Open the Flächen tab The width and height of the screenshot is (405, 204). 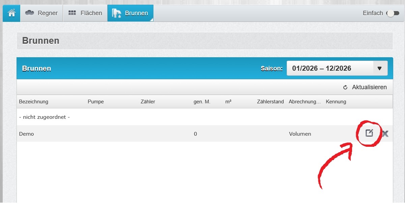pyautogui.click(x=91, y=13)
